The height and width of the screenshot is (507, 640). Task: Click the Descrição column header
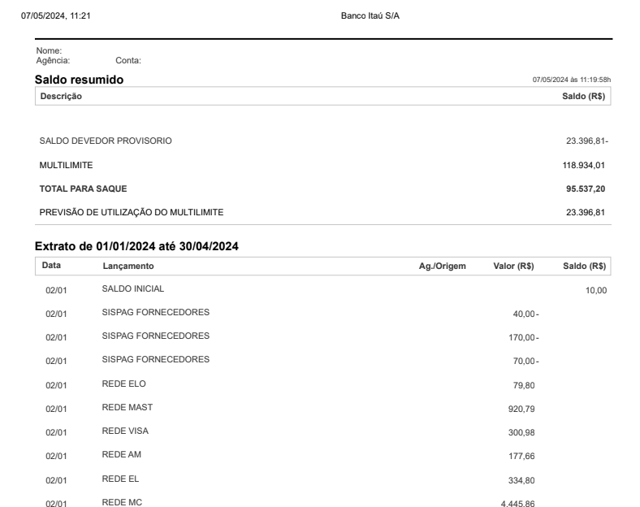point(61,97)
